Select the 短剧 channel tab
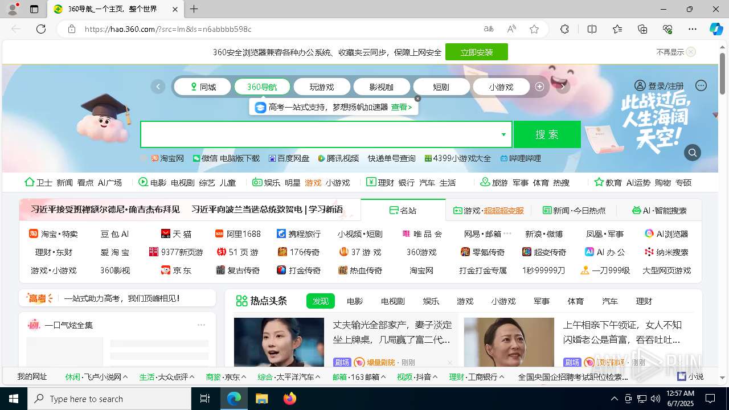The height and width of the screenshot is (410, 729). (x=441, y=87)
